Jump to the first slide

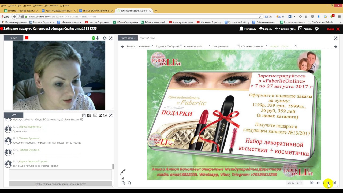coord(312,183)
